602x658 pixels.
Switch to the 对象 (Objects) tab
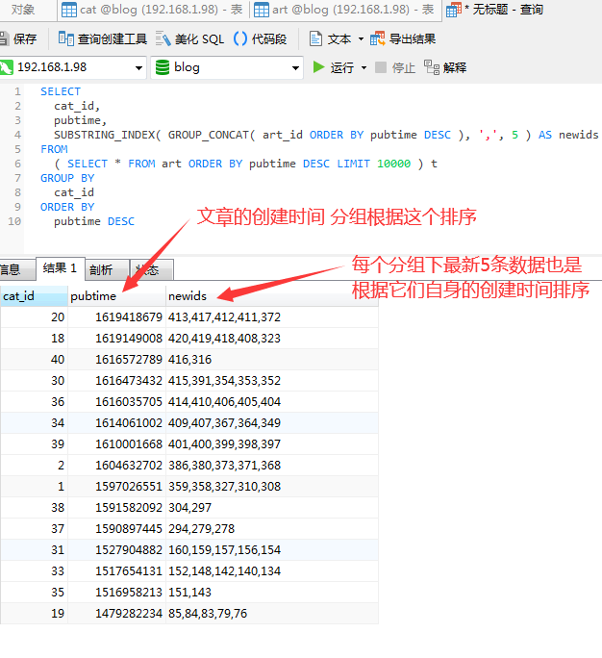(23, 10)
